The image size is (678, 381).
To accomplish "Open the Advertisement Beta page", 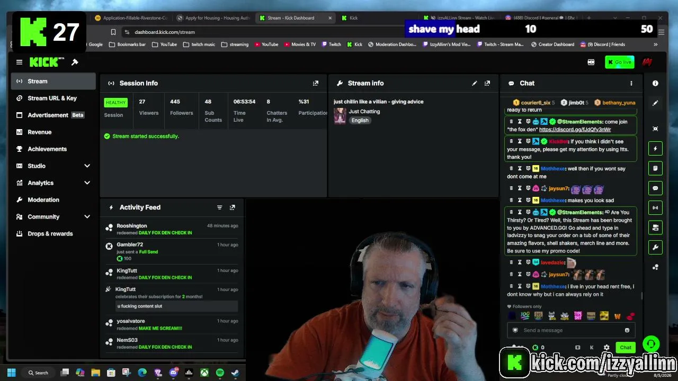I will pos(53,115).
